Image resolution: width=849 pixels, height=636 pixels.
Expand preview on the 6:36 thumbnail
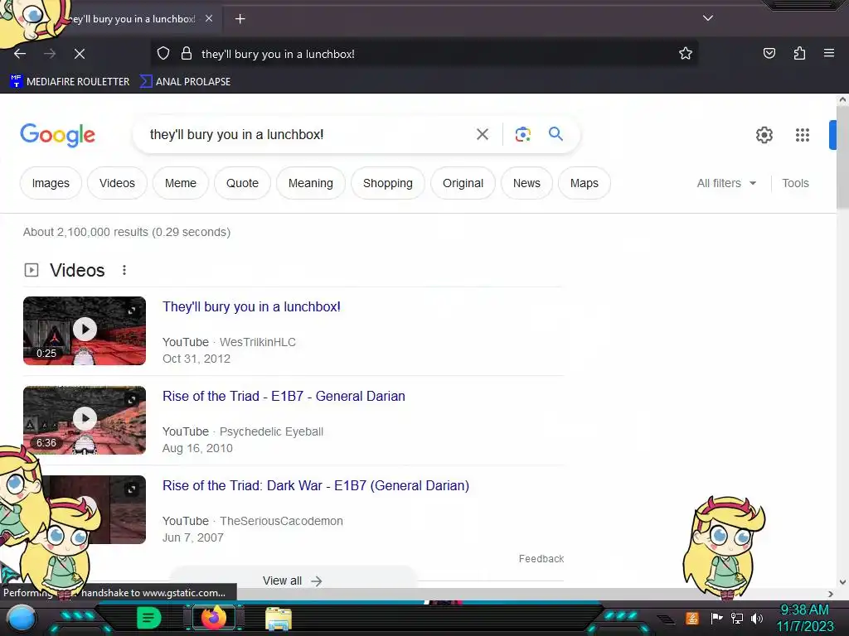click(x=132, y=400)
